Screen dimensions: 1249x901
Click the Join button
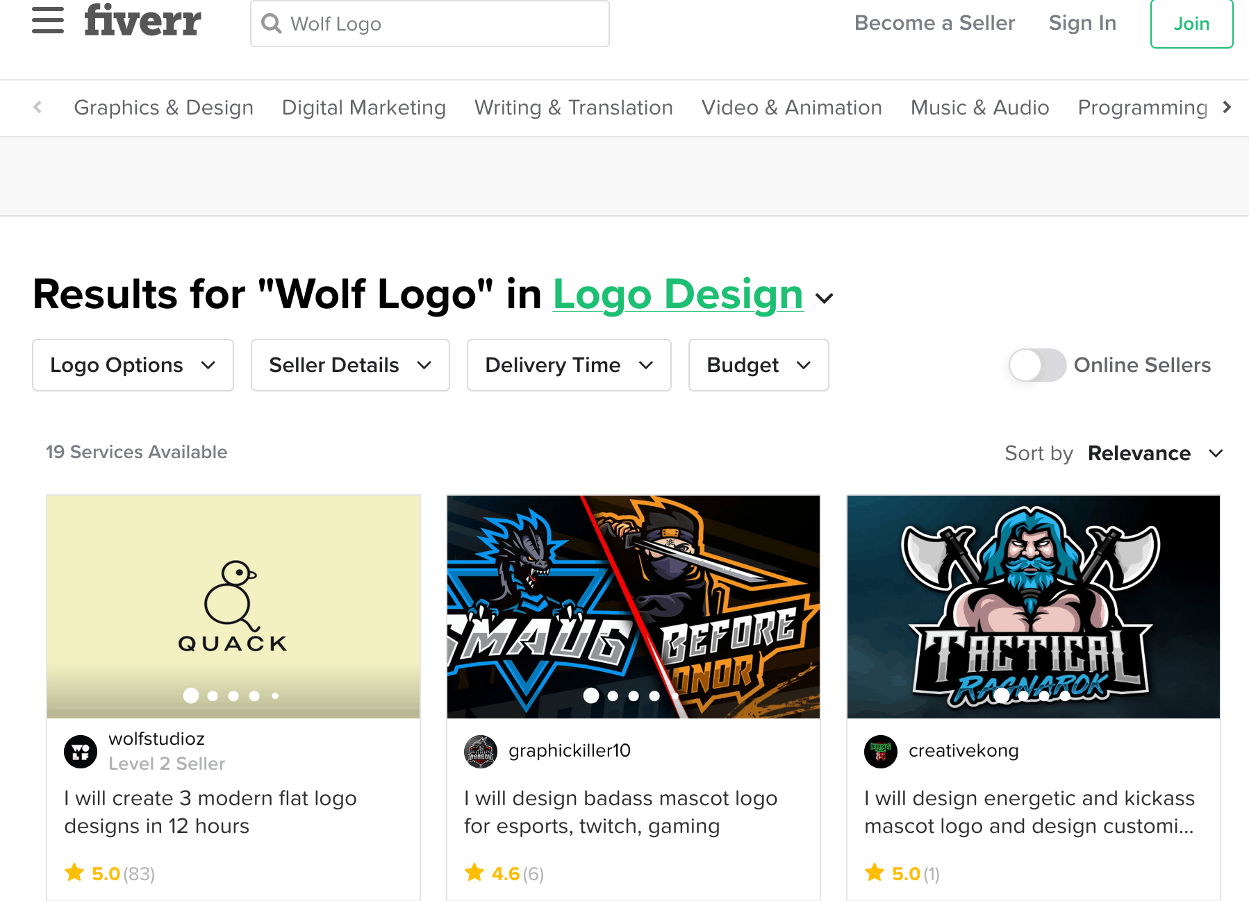[1191, 24]
